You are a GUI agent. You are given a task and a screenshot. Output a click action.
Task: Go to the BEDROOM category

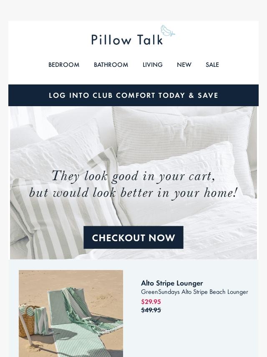click(x=64, y=65)
